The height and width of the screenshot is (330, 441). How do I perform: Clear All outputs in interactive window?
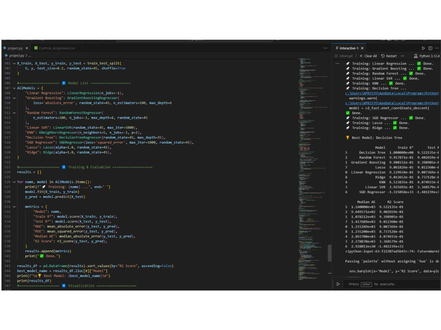(368, 56)
